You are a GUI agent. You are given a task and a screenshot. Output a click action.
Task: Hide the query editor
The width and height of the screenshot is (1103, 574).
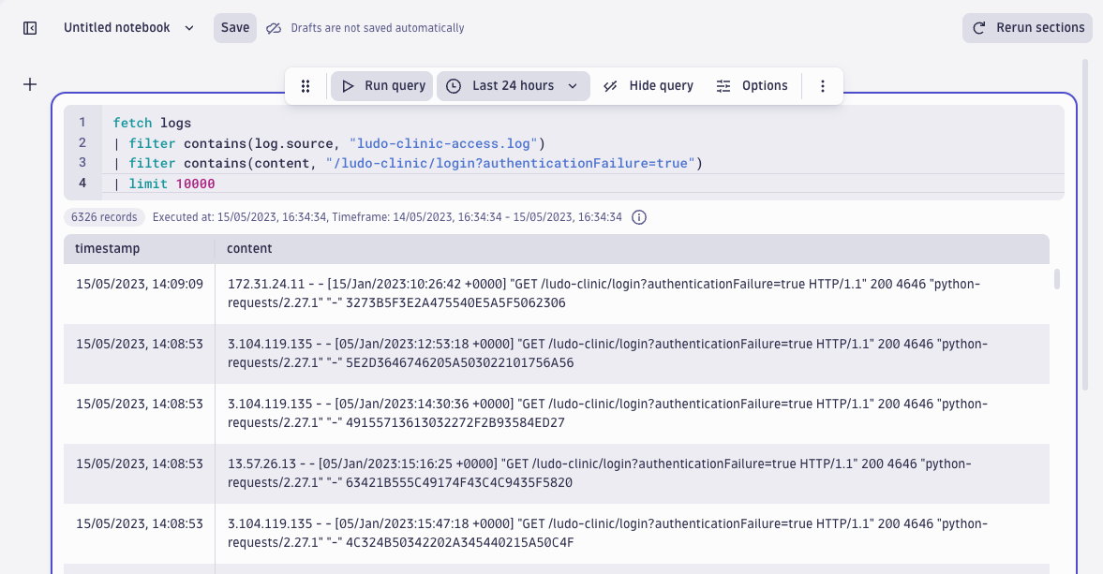click(x=648, y=85)
